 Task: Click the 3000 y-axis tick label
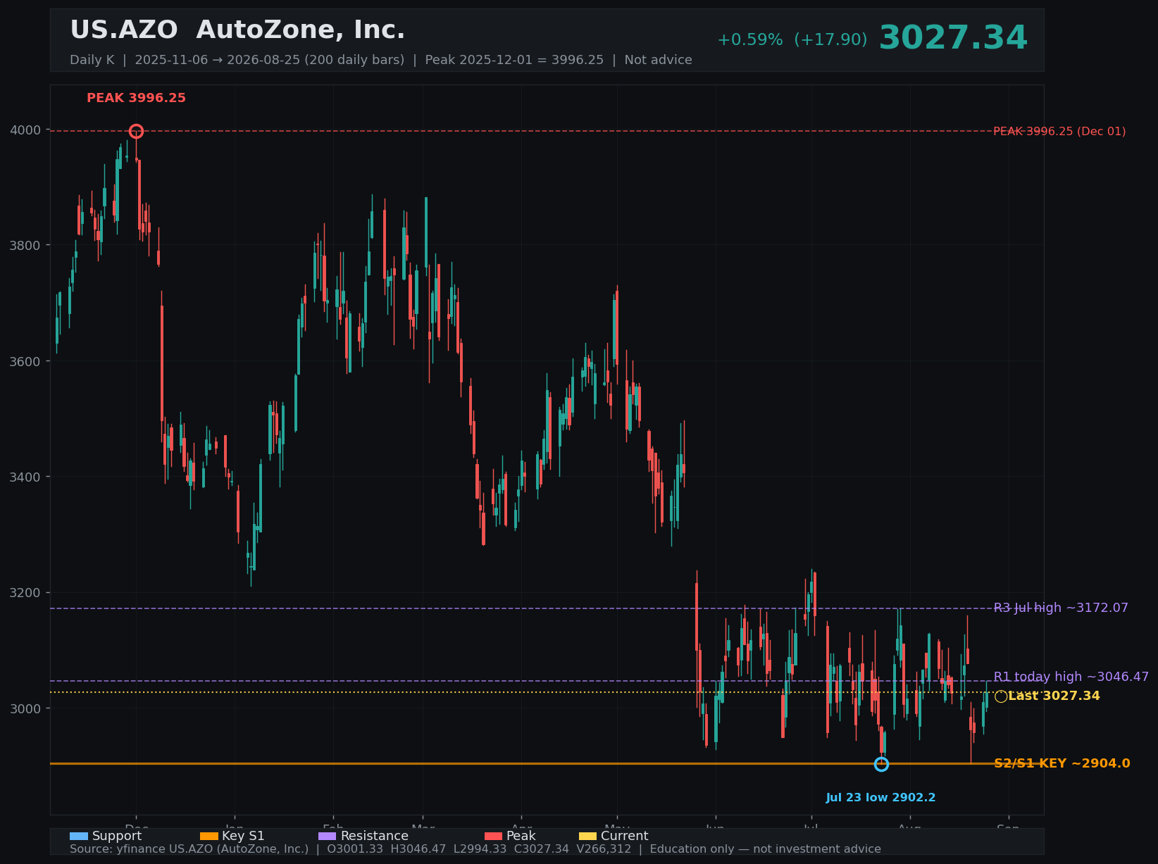(x=26, y=708)
